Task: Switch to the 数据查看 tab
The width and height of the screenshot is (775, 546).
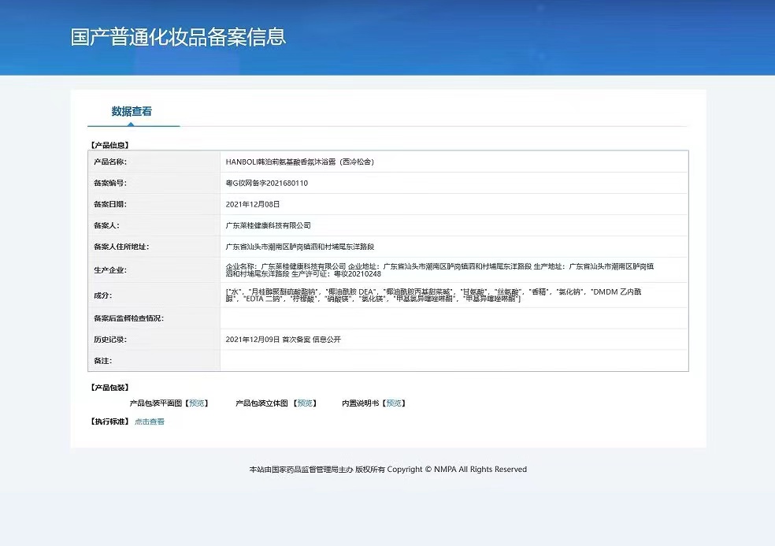Action: [x=132, y=112]
